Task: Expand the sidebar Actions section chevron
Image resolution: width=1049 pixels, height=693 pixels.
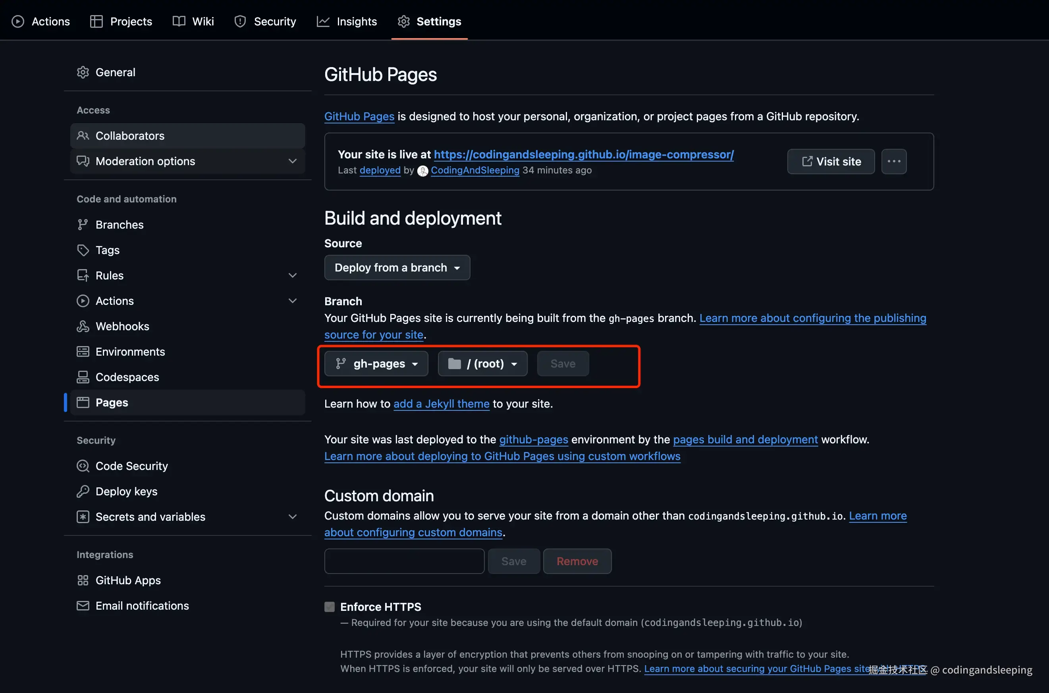Action: tap(292, 301)
